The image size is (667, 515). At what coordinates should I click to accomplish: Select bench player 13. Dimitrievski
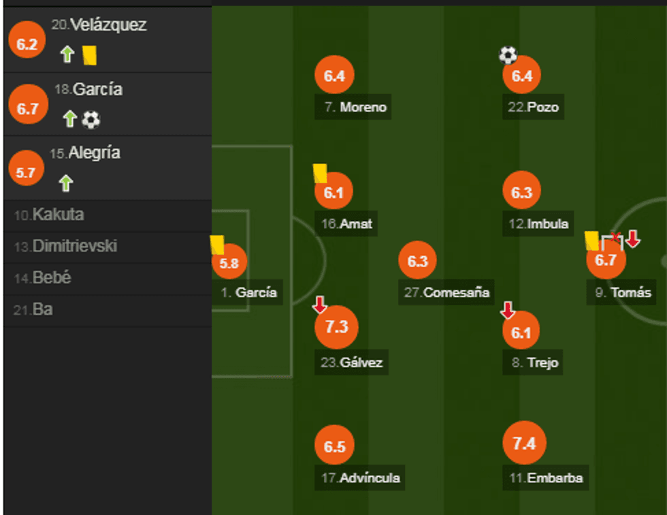click(x=65, y=247)
